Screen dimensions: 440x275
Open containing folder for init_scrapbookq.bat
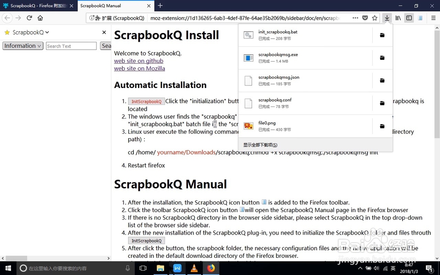click(382, 35)
